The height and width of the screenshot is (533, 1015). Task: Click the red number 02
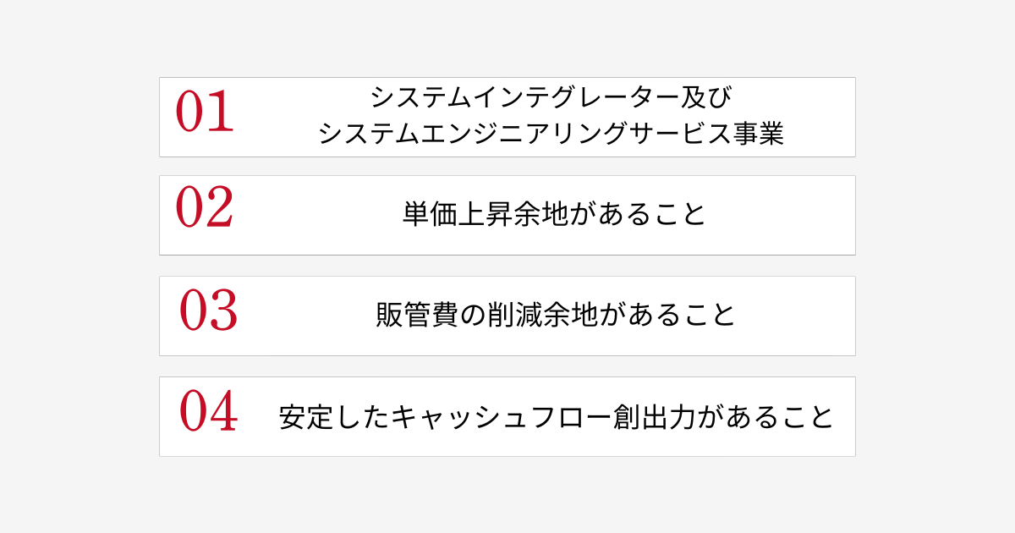[204, 208]
